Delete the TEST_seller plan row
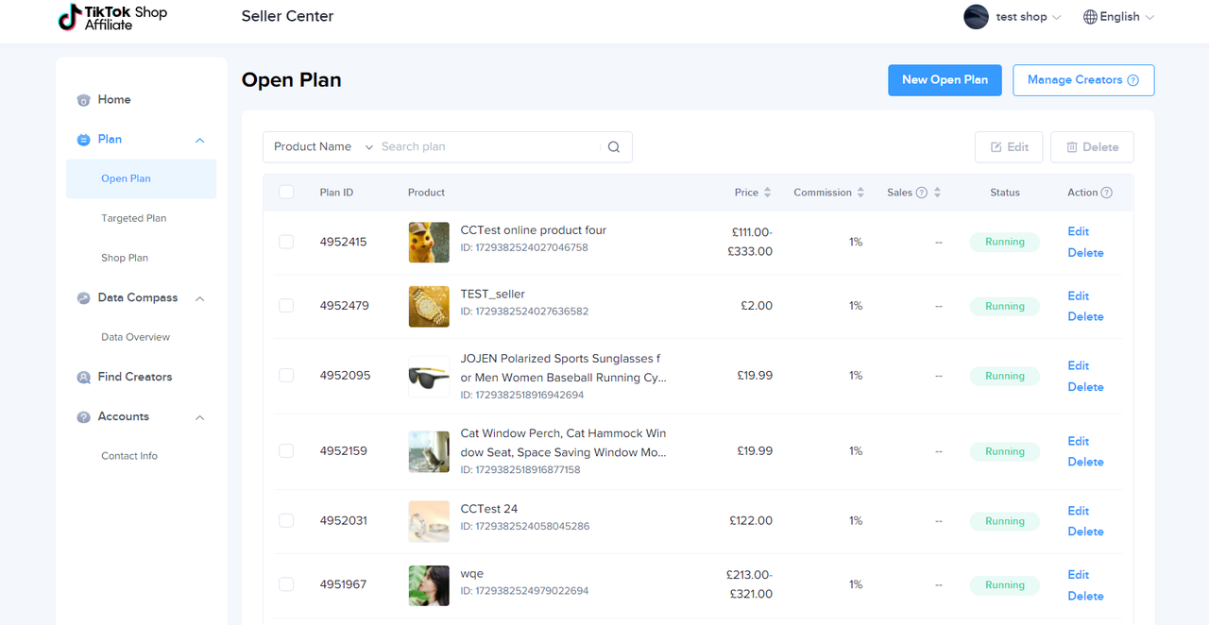1209x625 pixels. point(1085,317)
